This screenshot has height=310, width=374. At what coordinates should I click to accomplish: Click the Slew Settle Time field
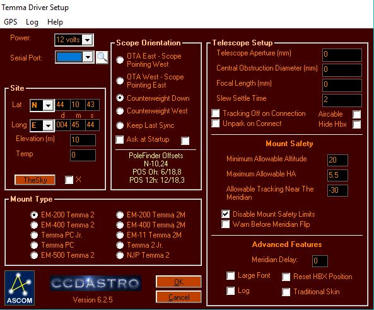(x=342, y=100)
